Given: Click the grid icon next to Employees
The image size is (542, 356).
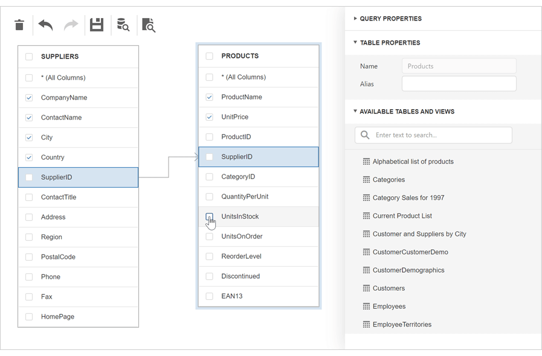Looking at the screenshot, I should click(366, 306).
